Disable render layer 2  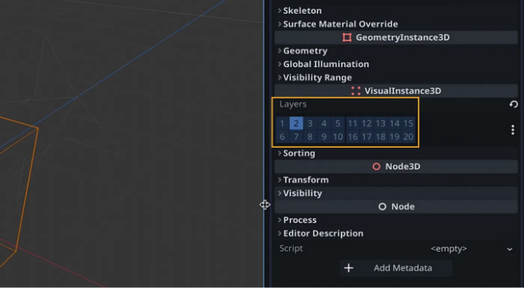click(296, 123)
